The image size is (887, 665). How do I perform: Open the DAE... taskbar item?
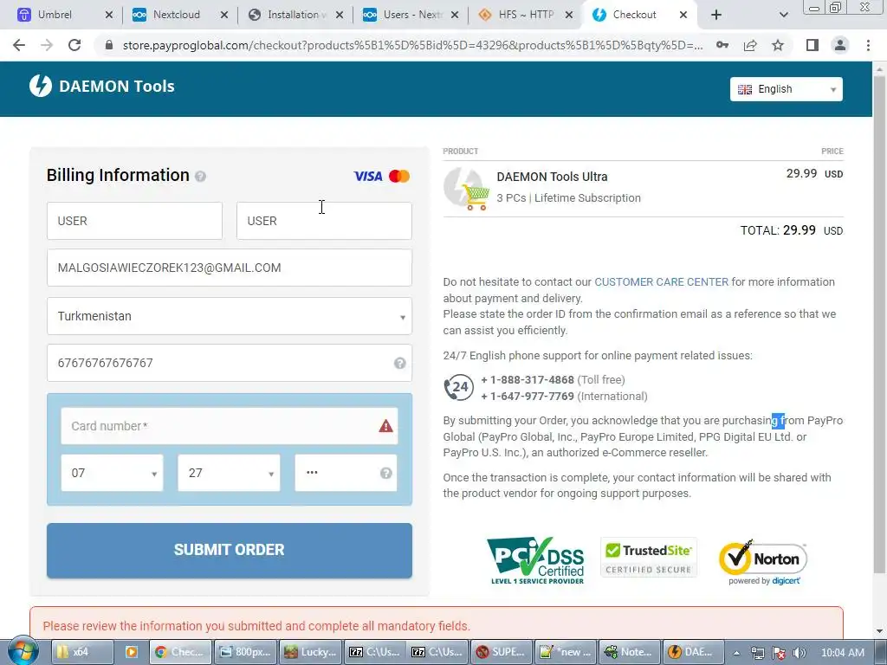pos(693,652)
